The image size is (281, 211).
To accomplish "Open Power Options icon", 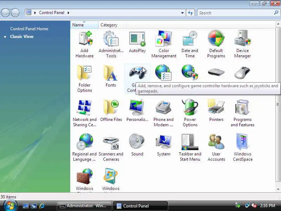I will coord(190,107).
